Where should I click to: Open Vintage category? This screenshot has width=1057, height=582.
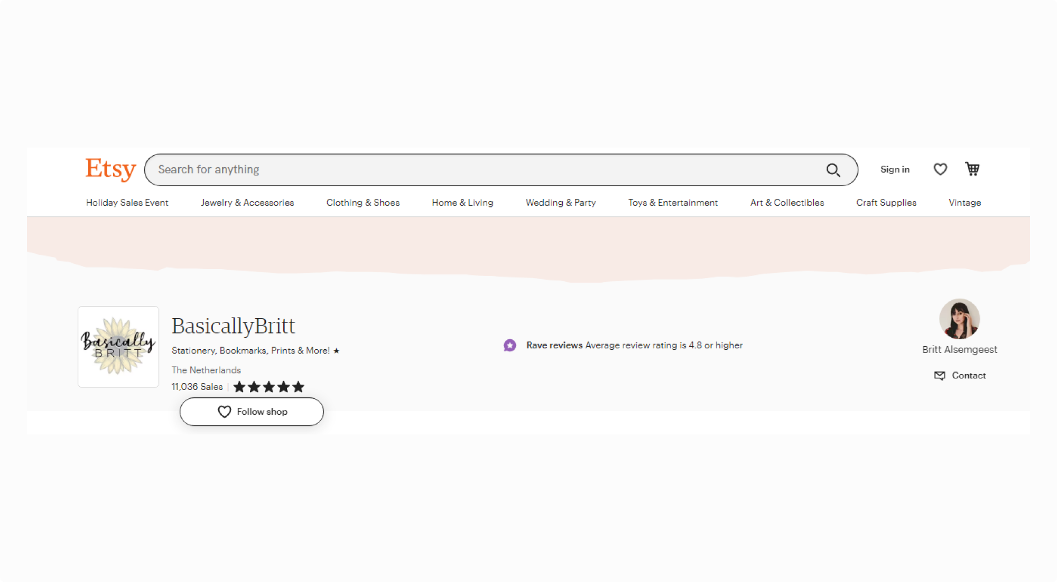point(965,203)
